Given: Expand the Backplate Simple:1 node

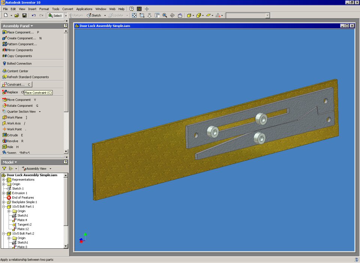Looking at the screenshot, I should pyautogui.click(x=3, y=202).
